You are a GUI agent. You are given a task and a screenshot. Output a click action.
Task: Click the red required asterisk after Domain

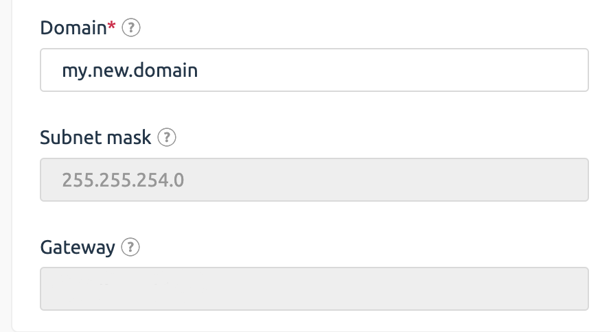click(112, 25)
